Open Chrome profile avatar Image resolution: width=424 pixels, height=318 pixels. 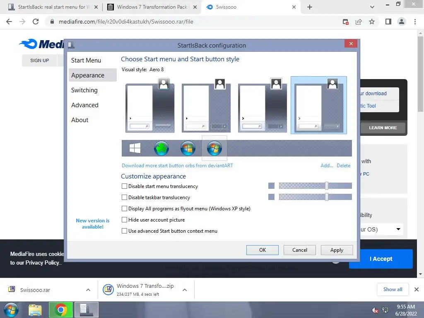(x=402, y=22)
